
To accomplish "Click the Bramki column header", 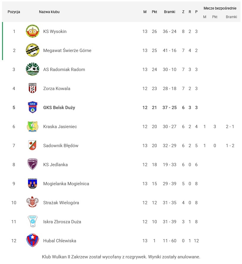I will (x=169, y=12).
